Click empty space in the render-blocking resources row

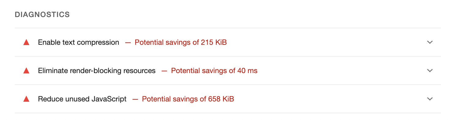(x=340, y=71)
